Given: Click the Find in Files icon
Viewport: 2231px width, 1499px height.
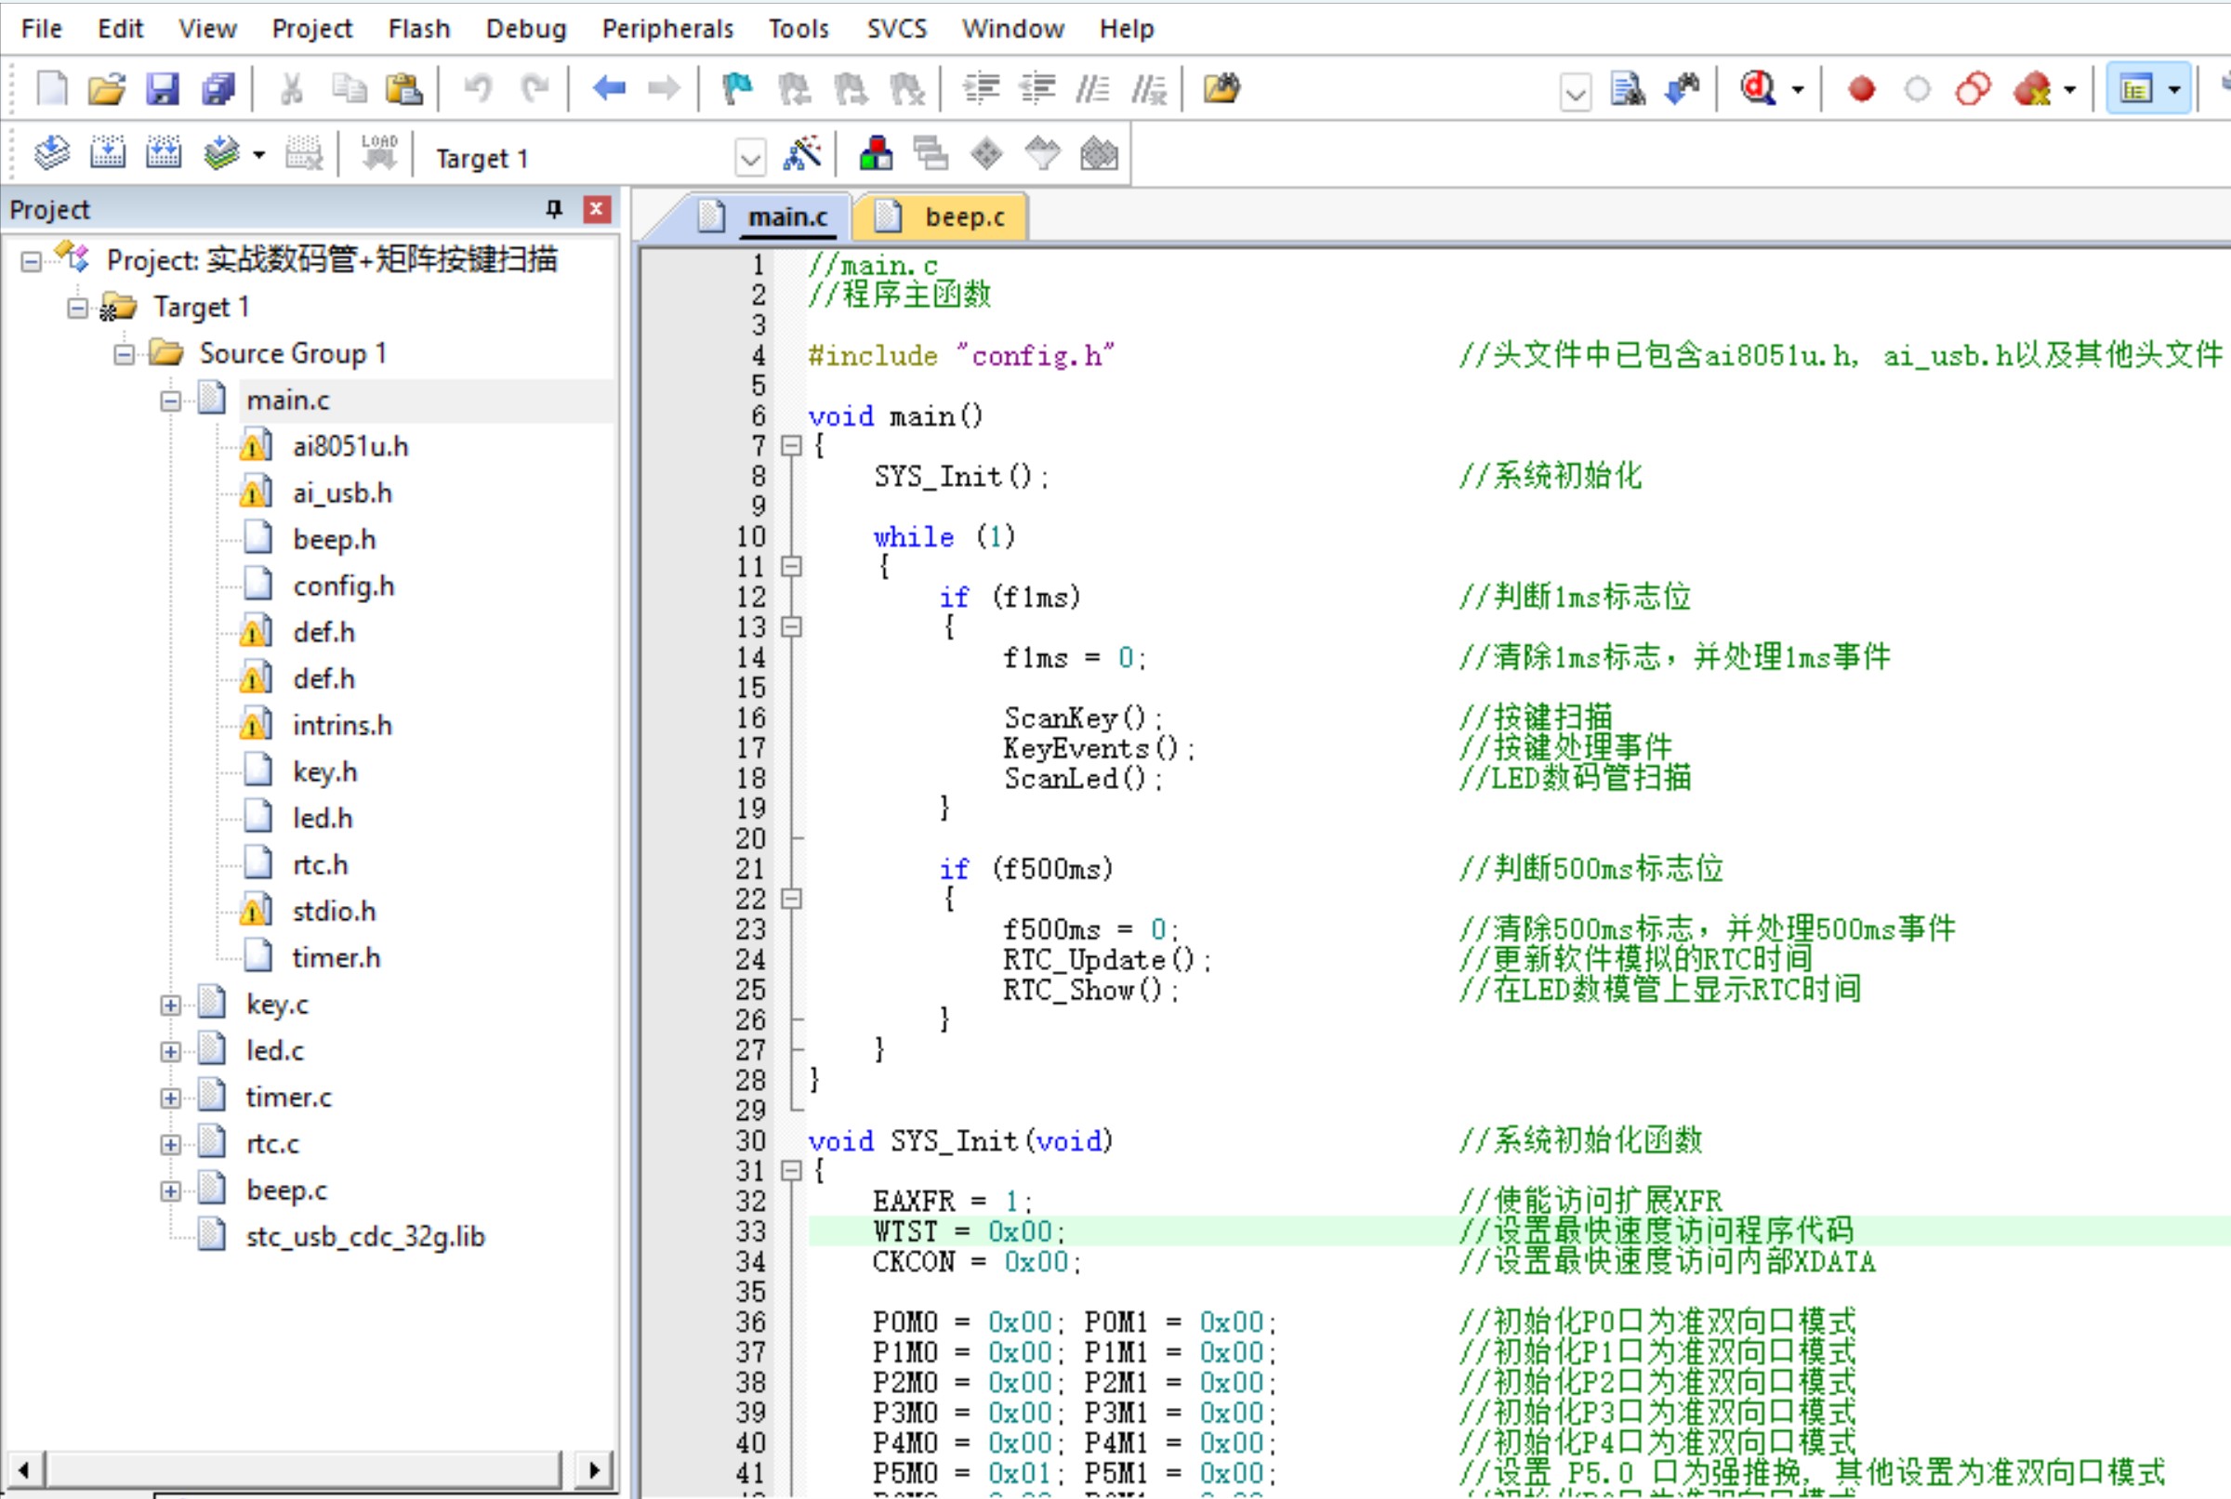Looking at the screenshot, I should [x=1222, y=89].
